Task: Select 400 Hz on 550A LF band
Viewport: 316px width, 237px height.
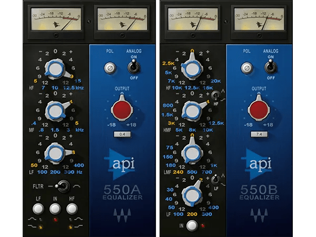Action: coord(79,165)
